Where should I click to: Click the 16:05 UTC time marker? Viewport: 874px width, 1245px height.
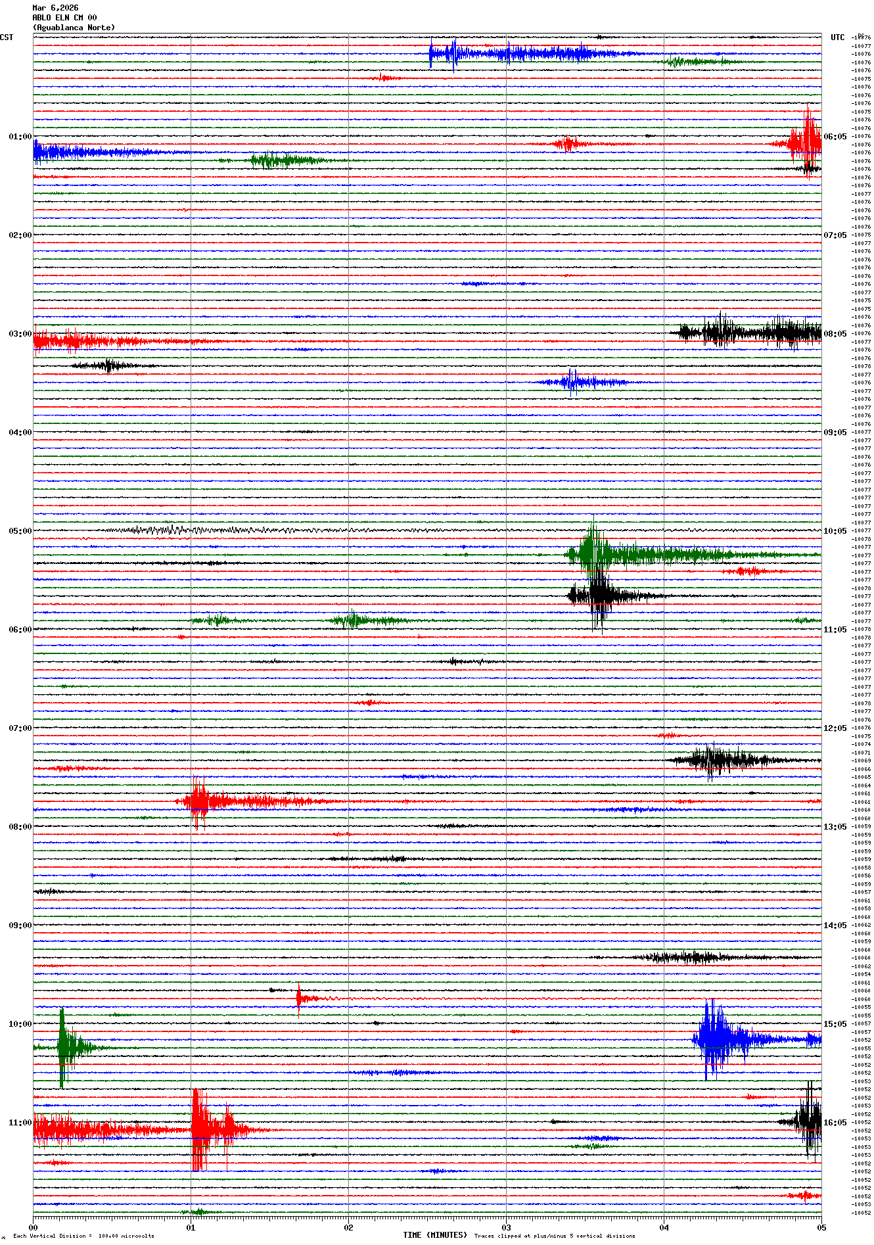click(835, 1123)
